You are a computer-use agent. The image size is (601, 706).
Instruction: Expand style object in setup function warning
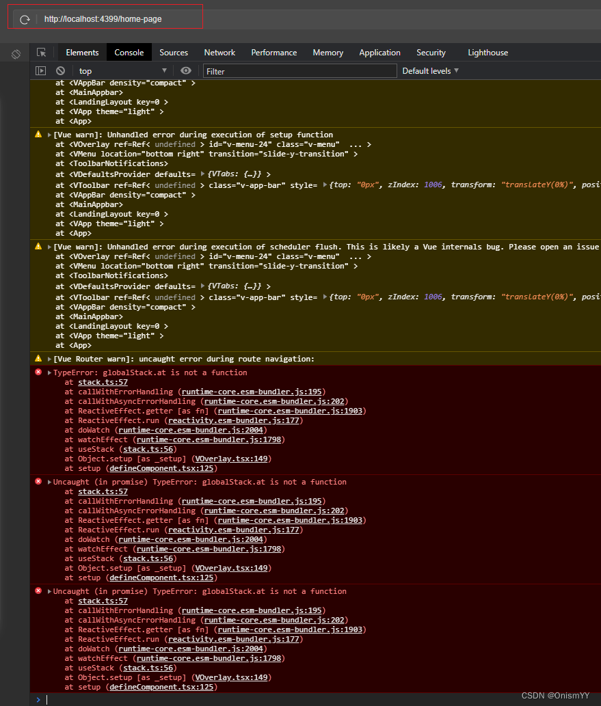[325, 185]
